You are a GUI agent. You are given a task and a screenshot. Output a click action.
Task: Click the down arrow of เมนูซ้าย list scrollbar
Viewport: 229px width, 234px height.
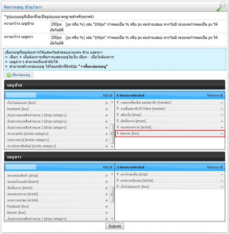click(112, 146)
